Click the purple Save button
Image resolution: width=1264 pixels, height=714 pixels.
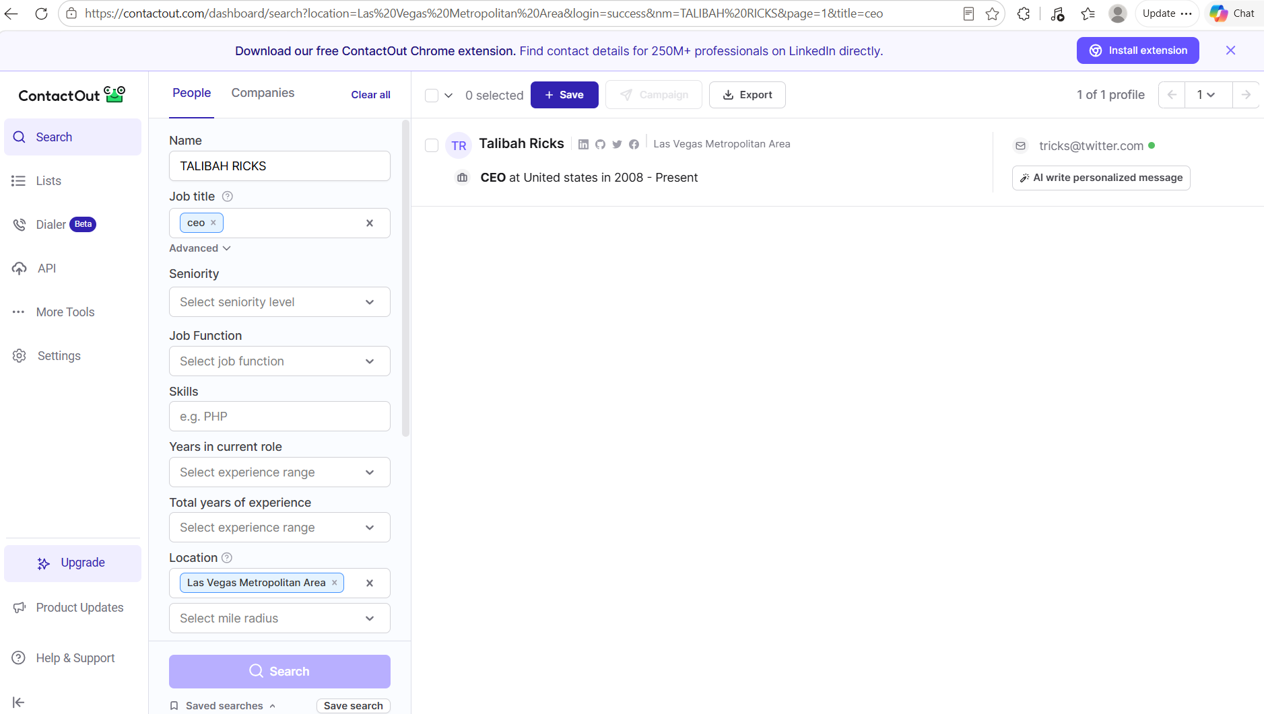564,95
